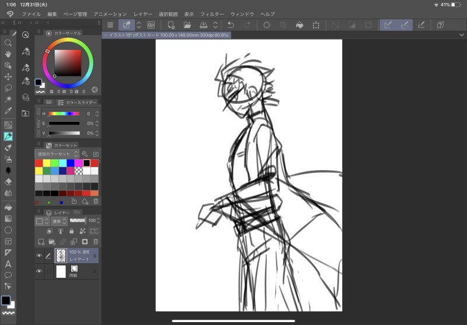The height and width of the screenshot is (325, 467).
Task: Select the イラスト15 canvas tab
Action: coord(167,35)
